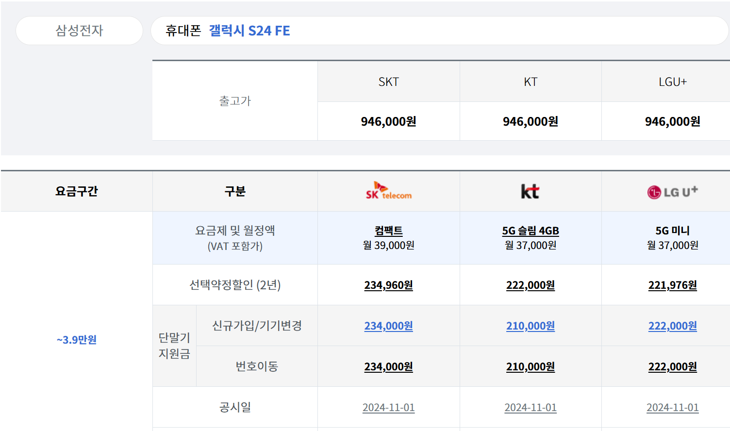Screen dimensions: 730x431
Task: Click the 공시일 row label
Action: pyautogui.click(x=235, y=407)
